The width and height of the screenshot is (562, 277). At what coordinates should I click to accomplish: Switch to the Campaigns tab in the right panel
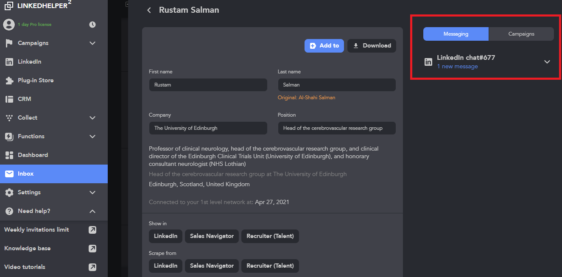coord(521,34)
